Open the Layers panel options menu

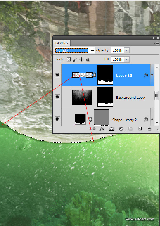pos(156,43)
